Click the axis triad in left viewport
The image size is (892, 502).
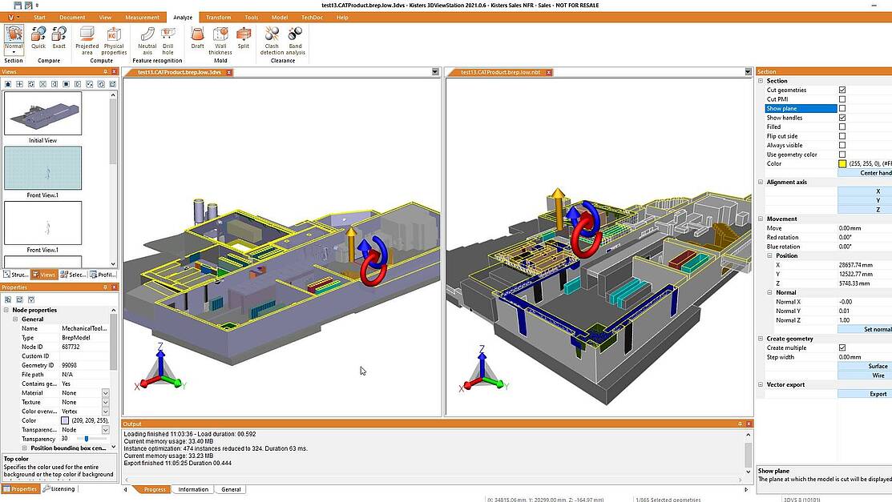tap(161, 367)
